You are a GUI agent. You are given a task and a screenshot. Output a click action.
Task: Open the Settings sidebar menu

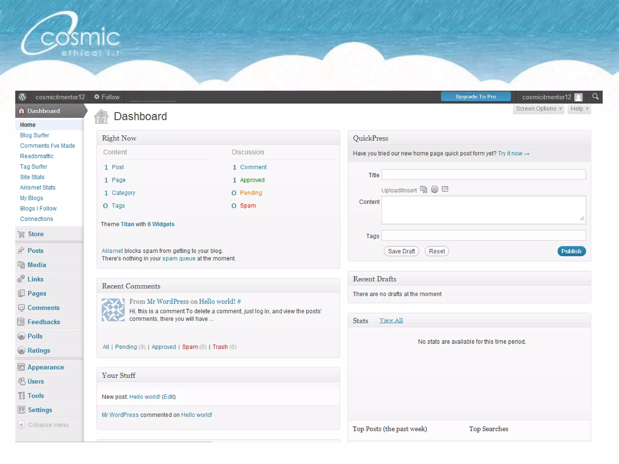tap(40, 410)
